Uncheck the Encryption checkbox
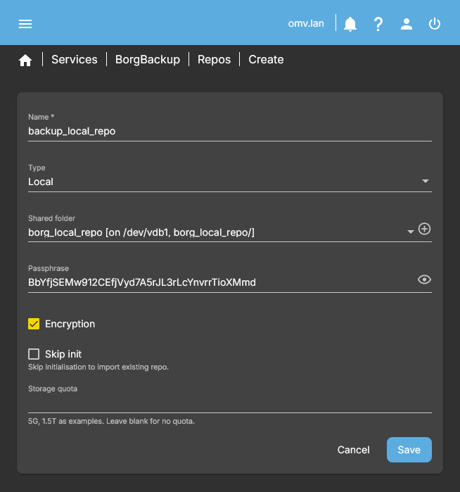460x492 pixels. point(34,324)
